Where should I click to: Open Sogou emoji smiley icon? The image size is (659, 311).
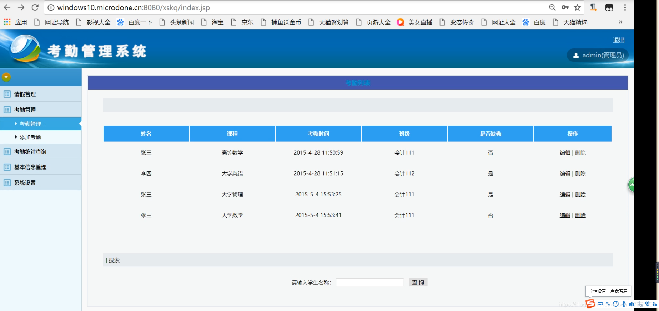pos(615,304)
